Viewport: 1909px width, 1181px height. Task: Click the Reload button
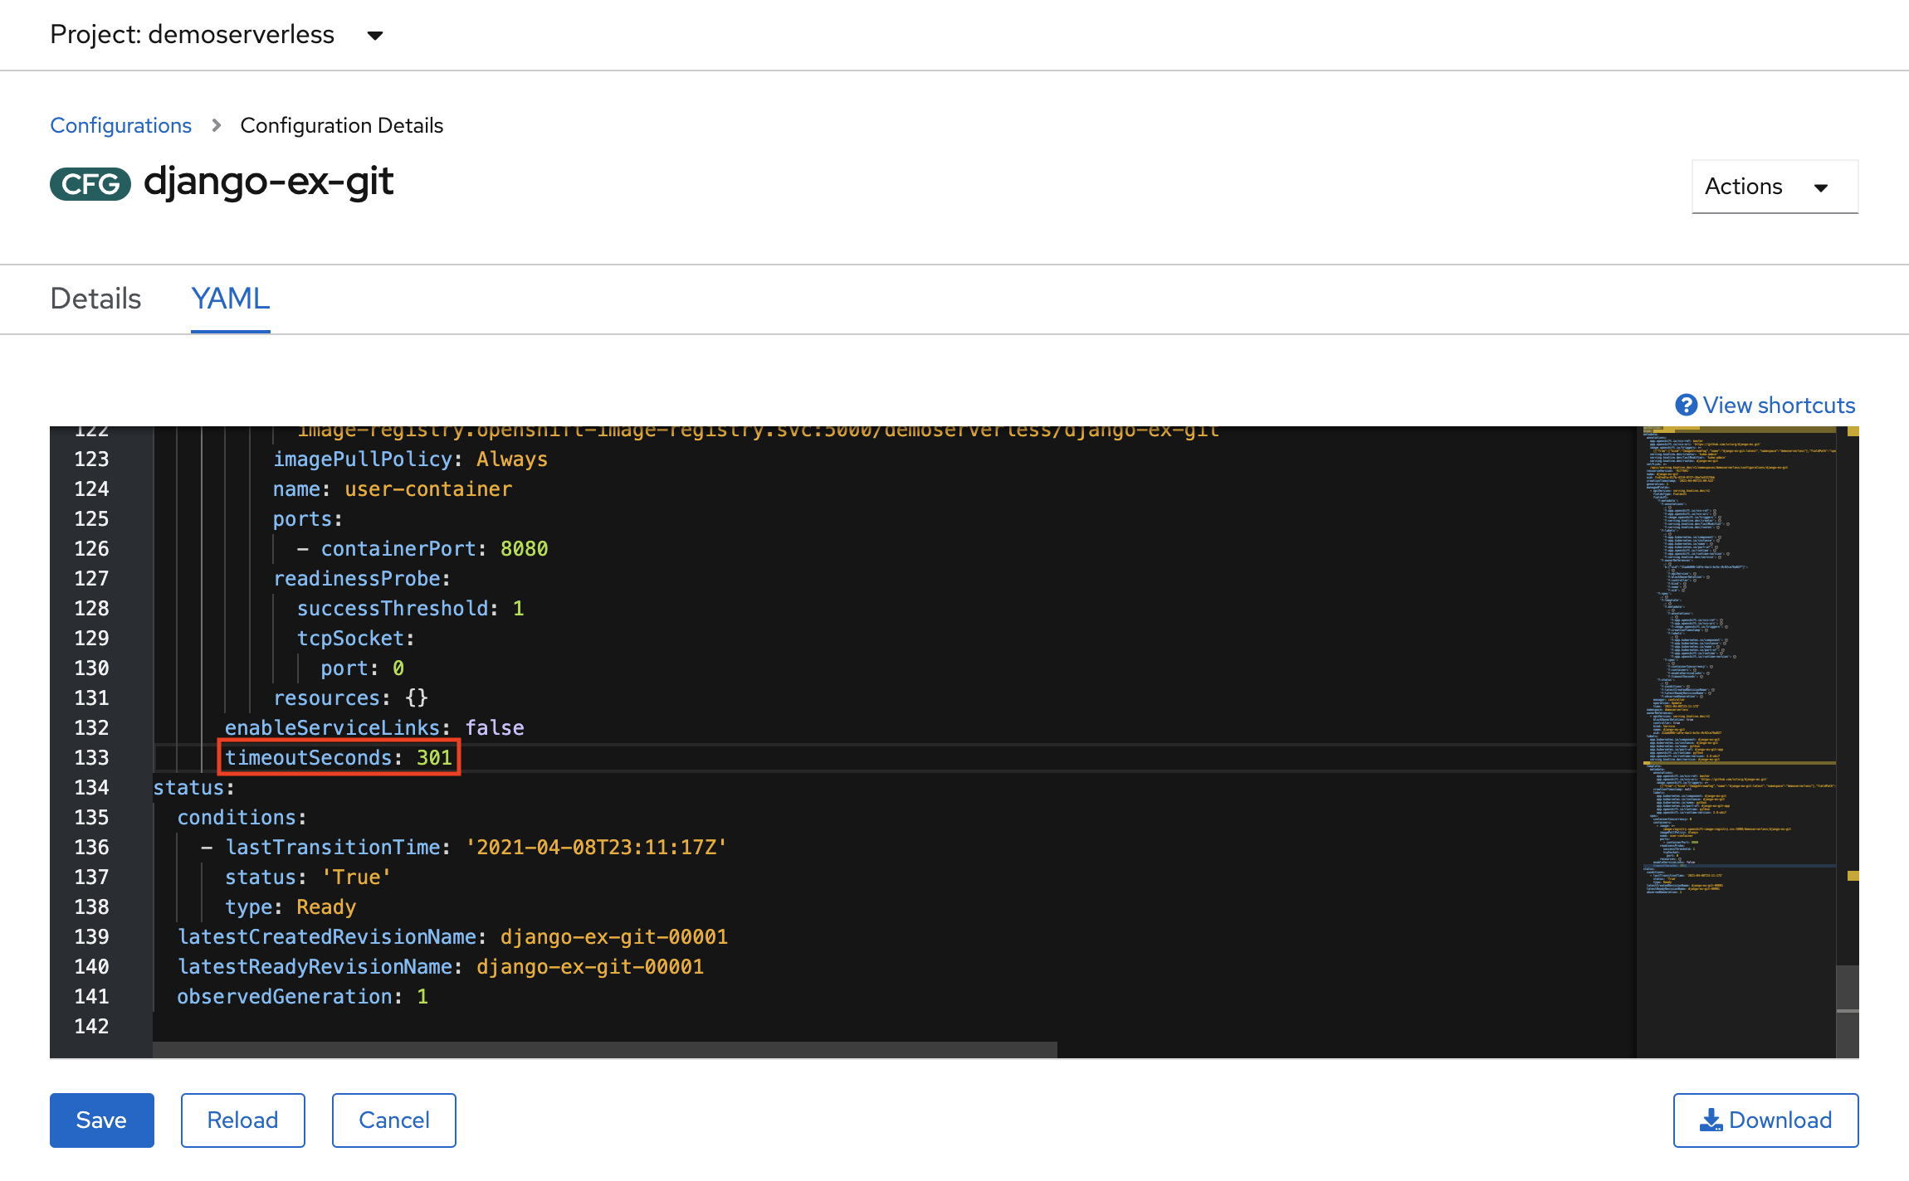tap(242, 1120)
